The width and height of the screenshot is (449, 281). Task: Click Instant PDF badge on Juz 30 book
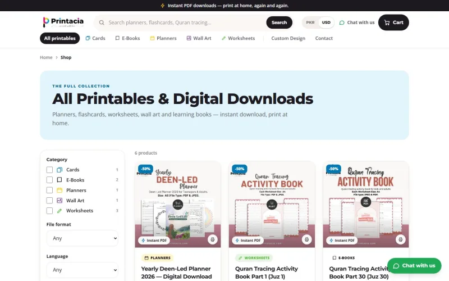[x=342, y=241]
